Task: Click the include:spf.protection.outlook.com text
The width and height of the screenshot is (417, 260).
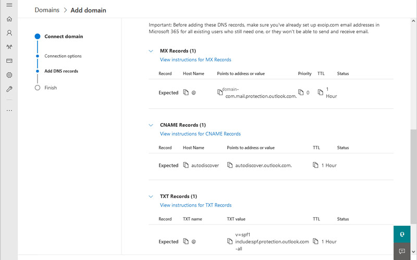Action: click(x=272, y=241)
